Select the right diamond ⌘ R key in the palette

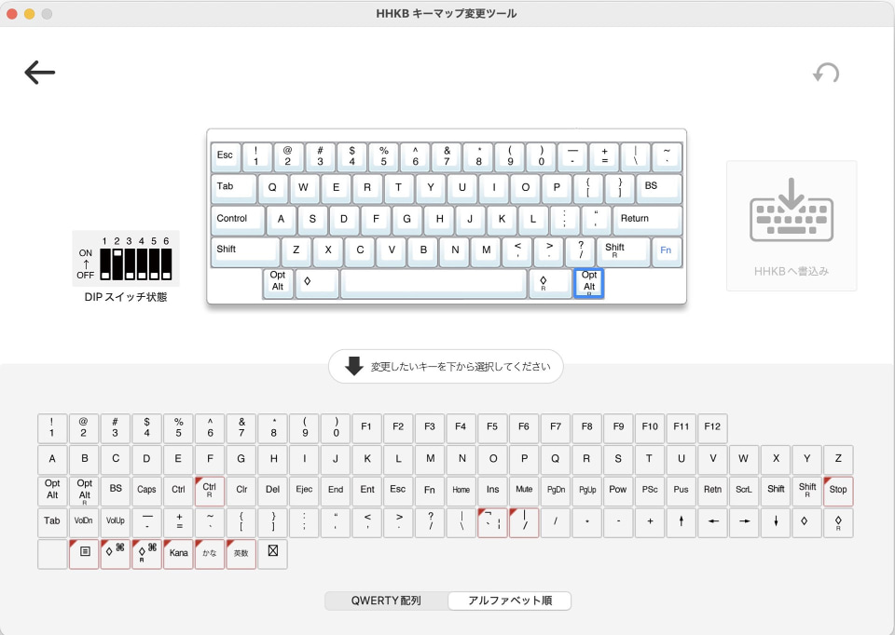pos(146,553)
